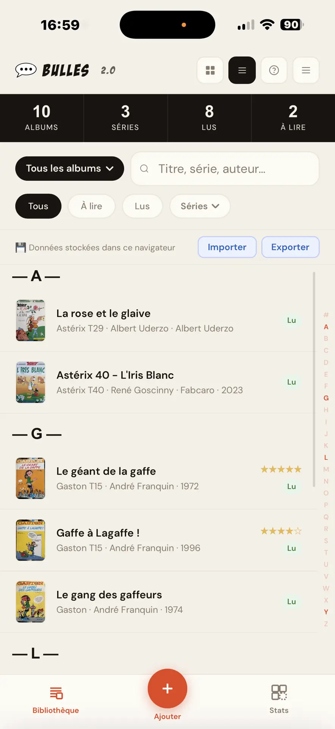
Task: Select the list view icon
Action: (242, 70)
